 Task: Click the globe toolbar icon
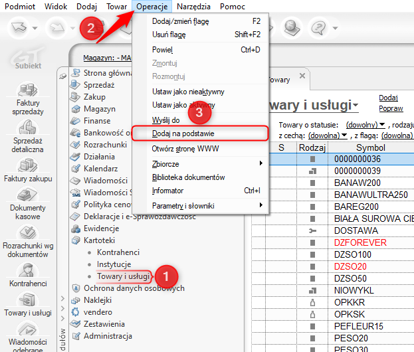(292, 27)
